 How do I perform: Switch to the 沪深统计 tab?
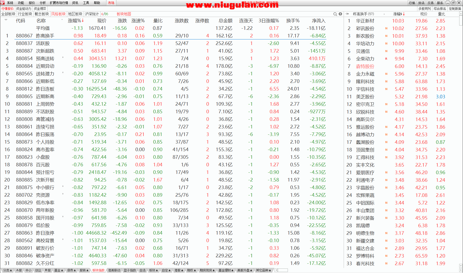[92, 14]
